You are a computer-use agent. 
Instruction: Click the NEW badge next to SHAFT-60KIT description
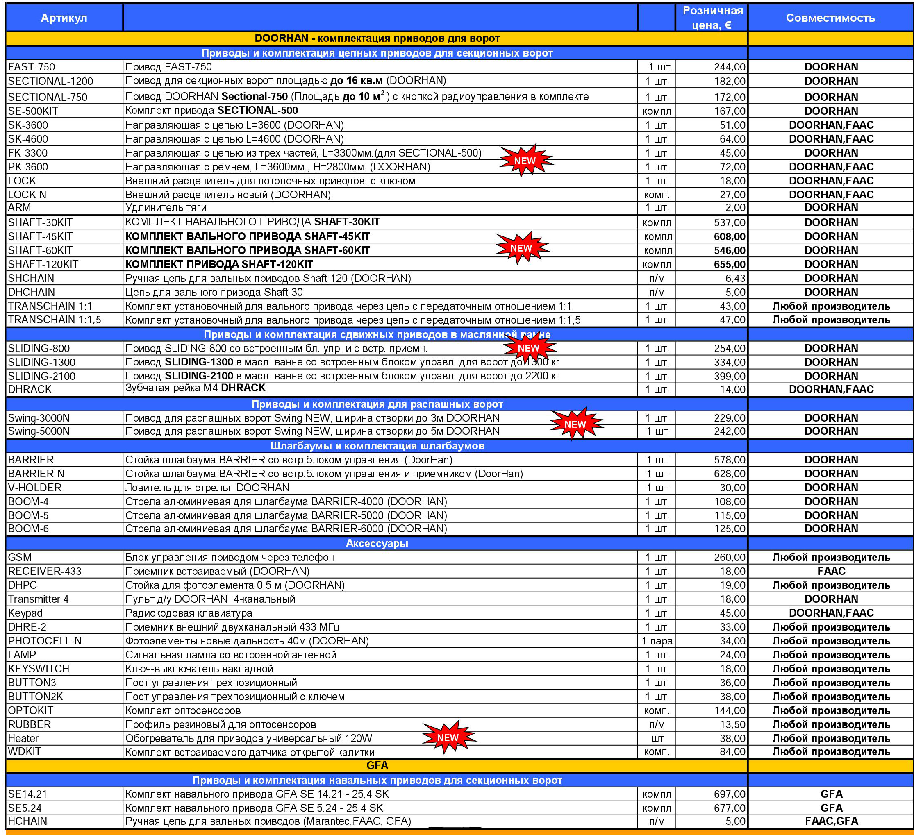click(x=522, y=248)
